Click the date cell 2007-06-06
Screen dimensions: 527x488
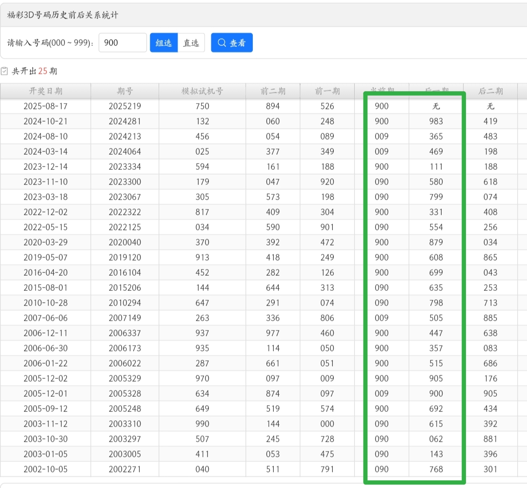(x=46, y=318)
